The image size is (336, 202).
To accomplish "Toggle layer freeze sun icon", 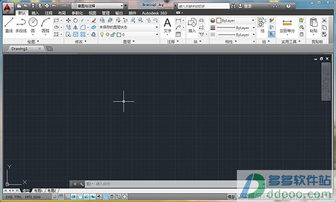I will pos(108,34).
